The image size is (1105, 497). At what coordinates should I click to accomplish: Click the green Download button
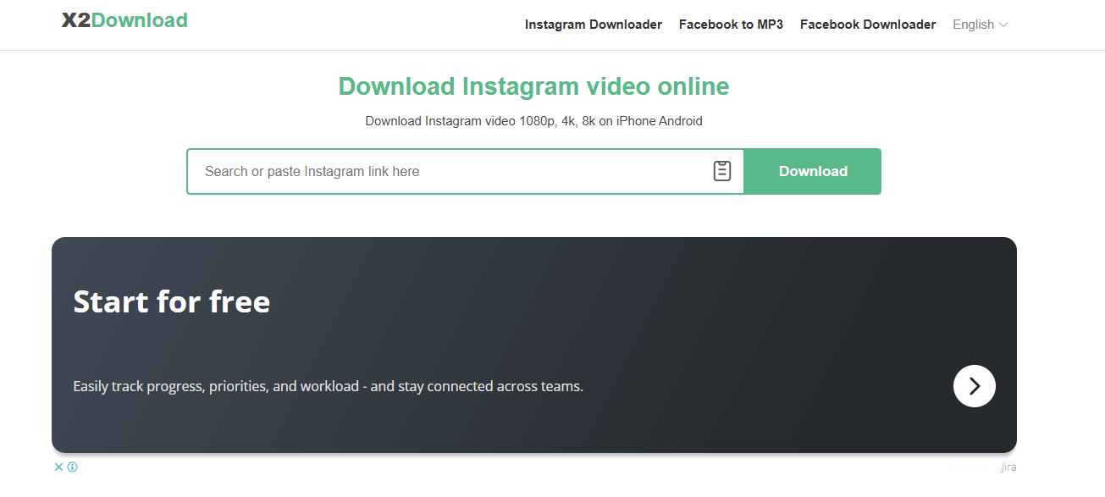click(813, 171)
